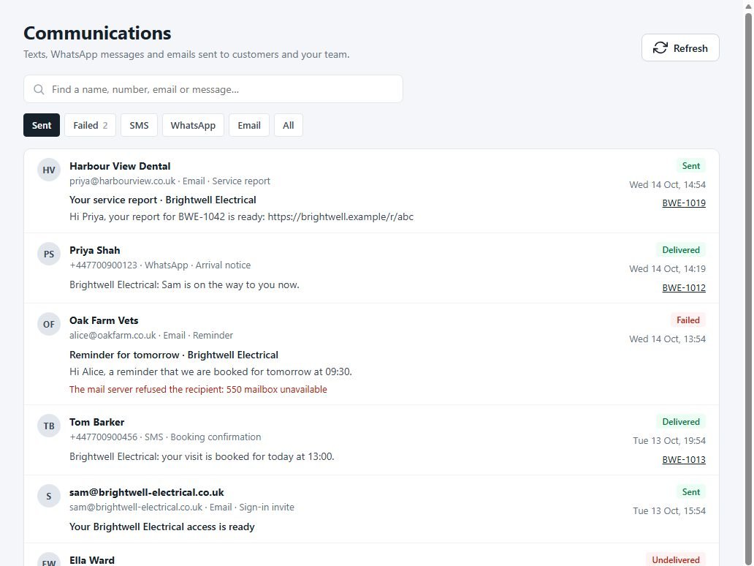Switch to the Failed filter tab

[90, 125]
